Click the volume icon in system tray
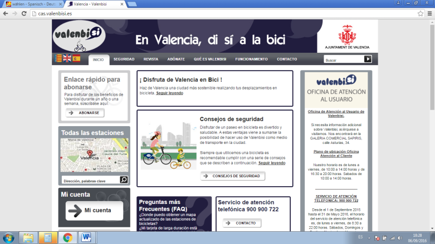Viewport: 435px width, 244px height. coord(400,238)
